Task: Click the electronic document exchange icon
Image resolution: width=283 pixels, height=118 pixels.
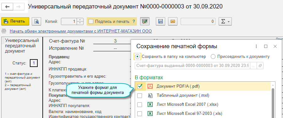Action: point(3,31)
